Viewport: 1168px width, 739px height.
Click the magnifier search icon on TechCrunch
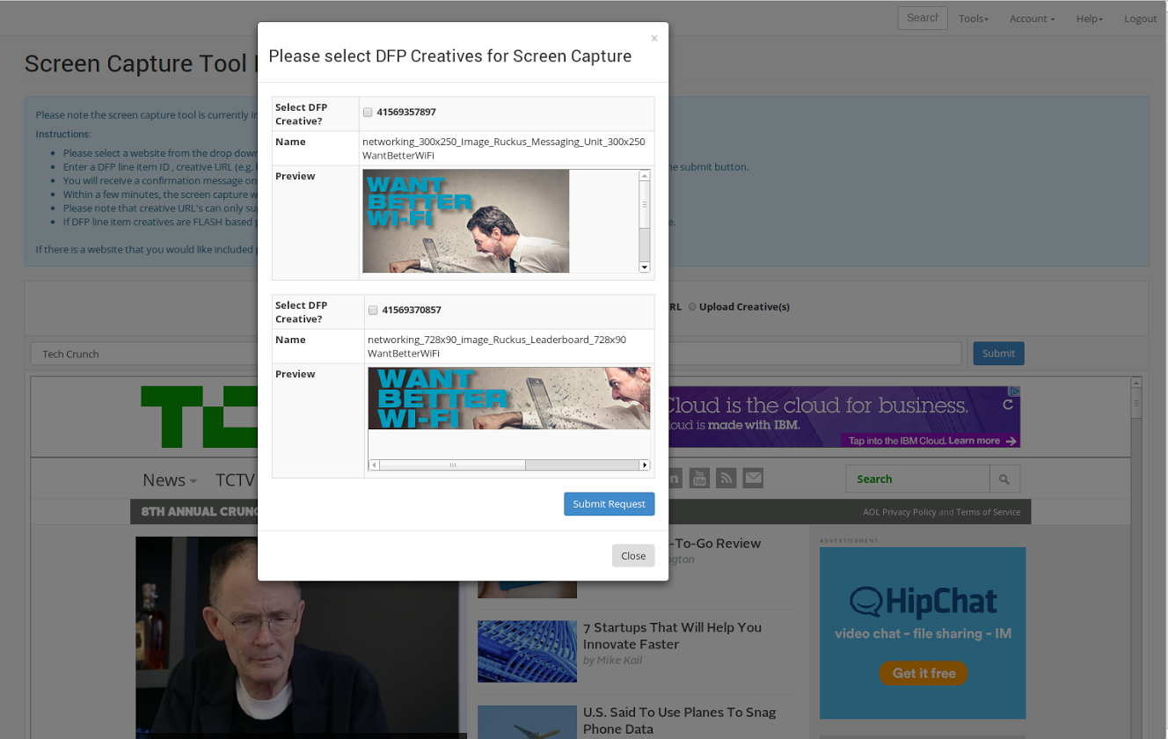click(x=1004, y=479)
